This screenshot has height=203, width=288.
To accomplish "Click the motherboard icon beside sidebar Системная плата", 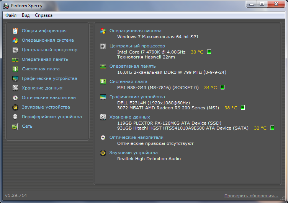I will point(15,69).
